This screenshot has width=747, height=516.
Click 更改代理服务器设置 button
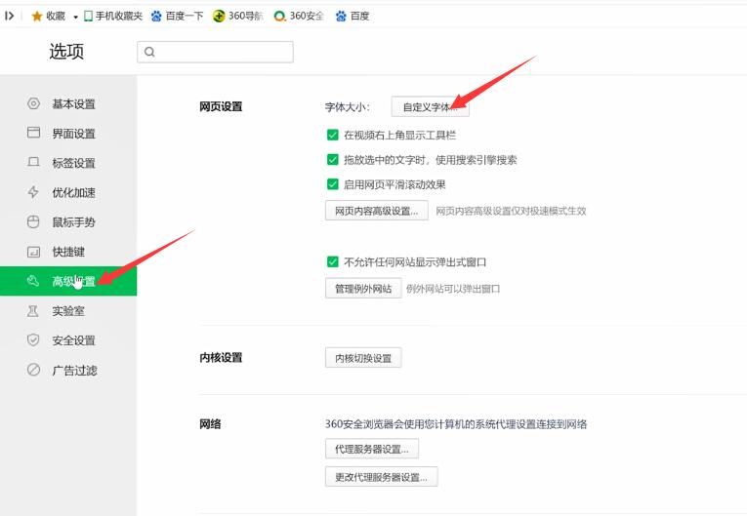tap(381, 476)
